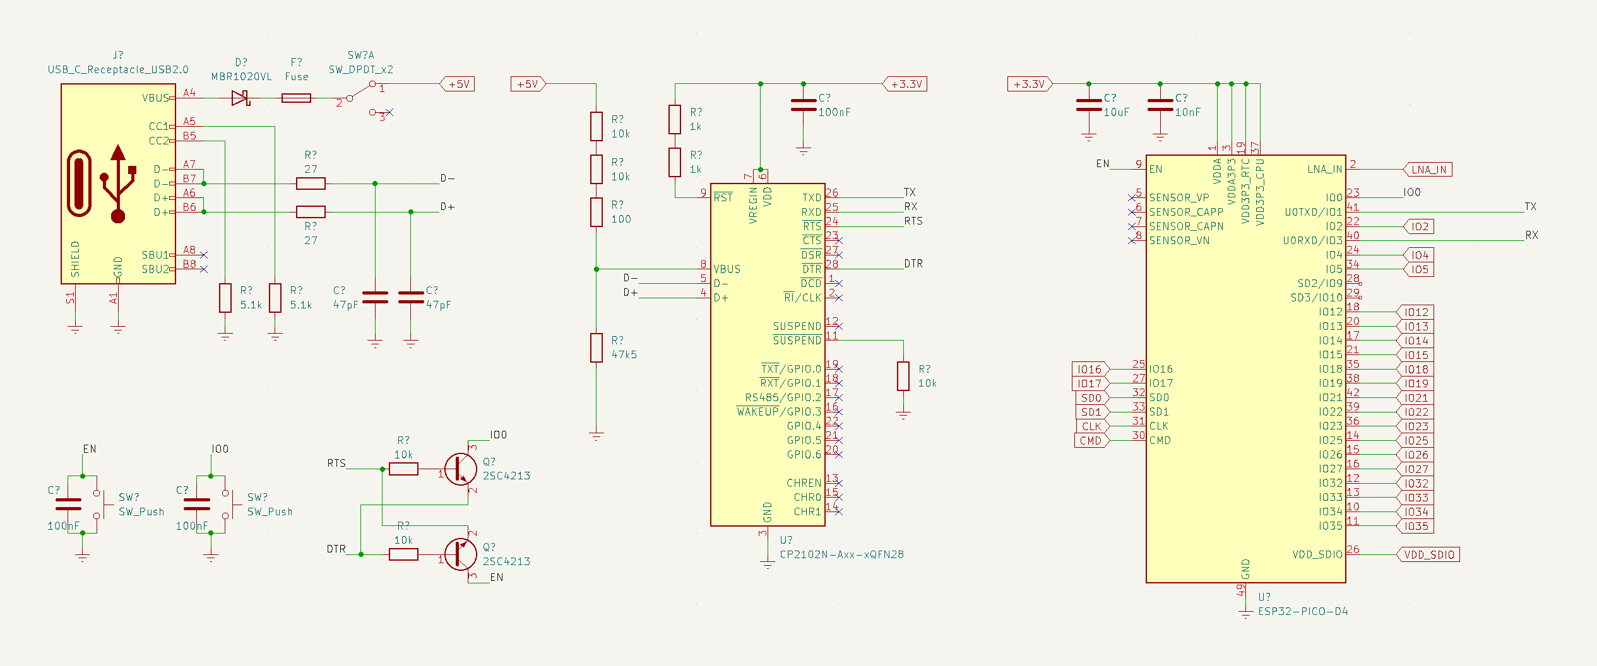Select the MBR1020VL diode symbol
Image resolution: width=1597 pixels, height=666 pixels.
tap(240, 98)
